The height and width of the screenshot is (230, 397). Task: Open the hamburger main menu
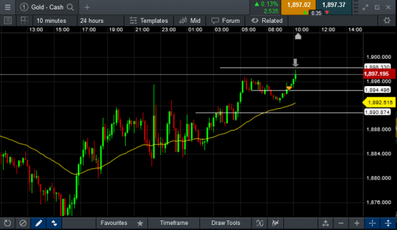point(8,7)
